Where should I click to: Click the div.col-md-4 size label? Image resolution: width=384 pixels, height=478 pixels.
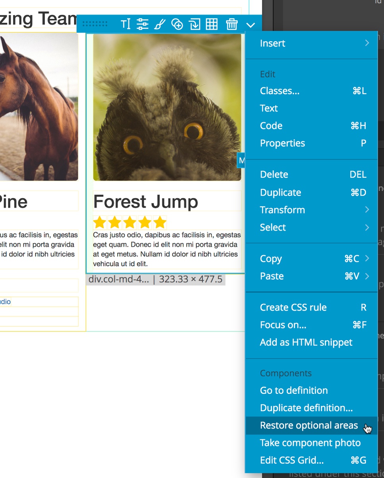click(155, 279)
